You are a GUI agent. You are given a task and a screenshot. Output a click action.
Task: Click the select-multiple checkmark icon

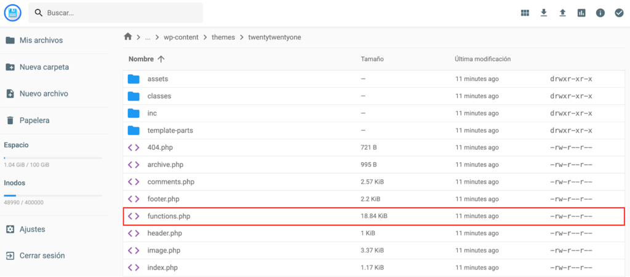pos(619,13)
